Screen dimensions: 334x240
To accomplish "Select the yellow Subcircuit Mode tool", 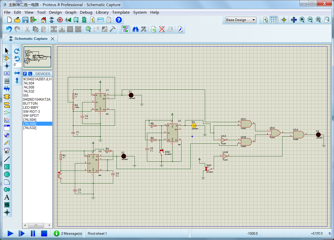I will click(x=7, y=97).
